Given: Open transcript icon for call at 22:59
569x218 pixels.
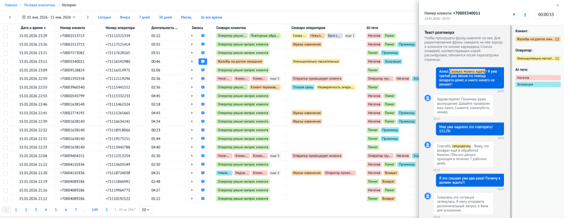Looking at the screenshot, I should coord(203,79).
